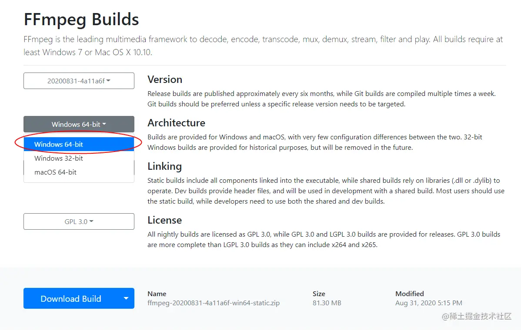Click the Architecture section heading
Image resolution: width=521 pixels, height=330 pixels.
point(177,123)
